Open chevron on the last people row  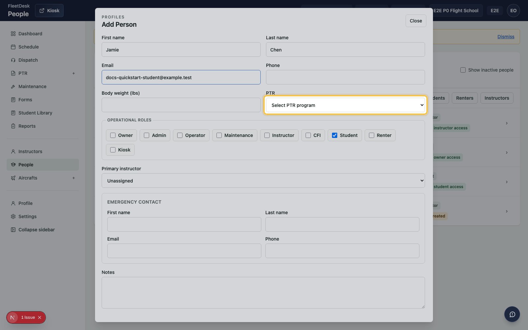point(507,211)
